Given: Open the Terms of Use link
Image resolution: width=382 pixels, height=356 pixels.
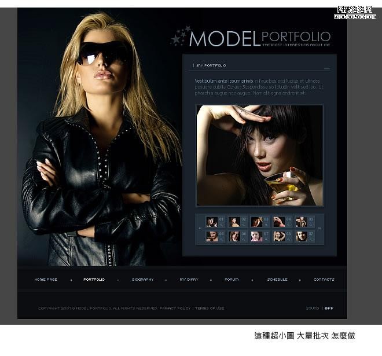Looking at the screenshot, I should point(210,308).
